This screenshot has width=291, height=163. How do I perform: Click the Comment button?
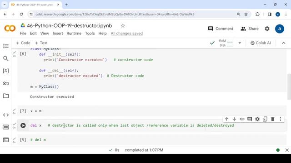click(221, 29)
